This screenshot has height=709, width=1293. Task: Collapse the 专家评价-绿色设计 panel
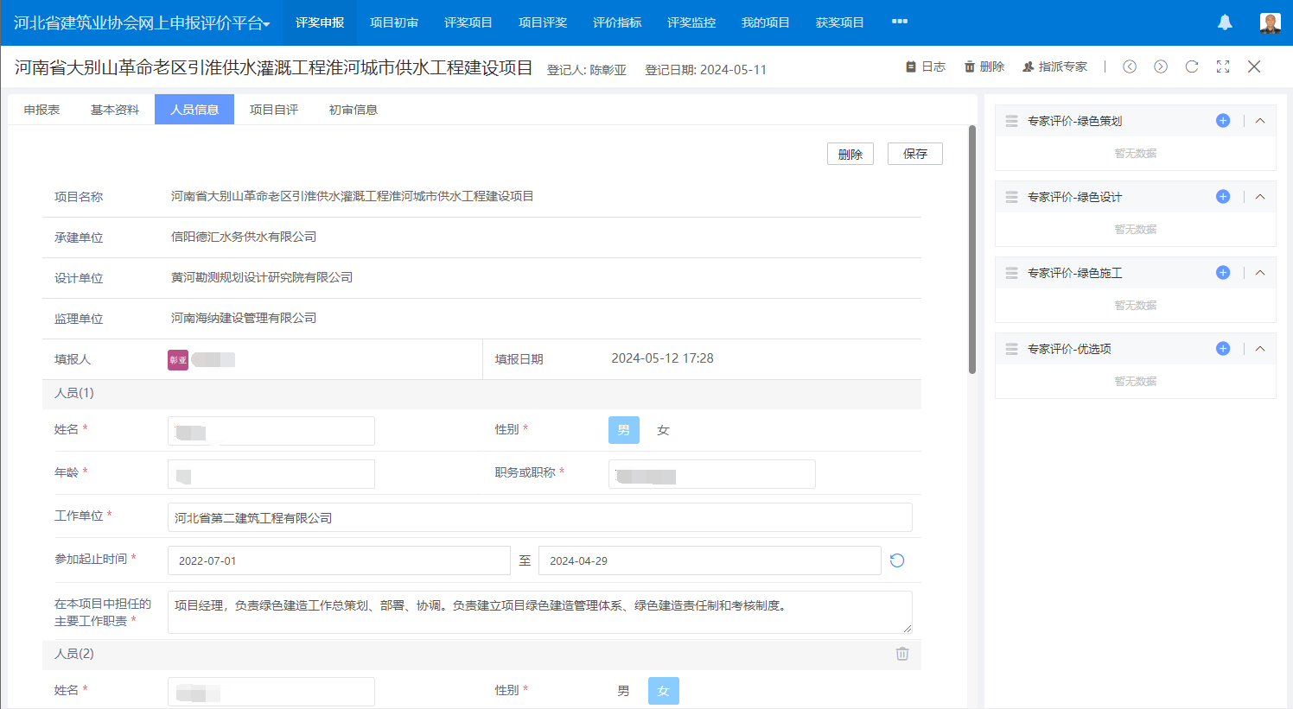tap(1260, 197)
